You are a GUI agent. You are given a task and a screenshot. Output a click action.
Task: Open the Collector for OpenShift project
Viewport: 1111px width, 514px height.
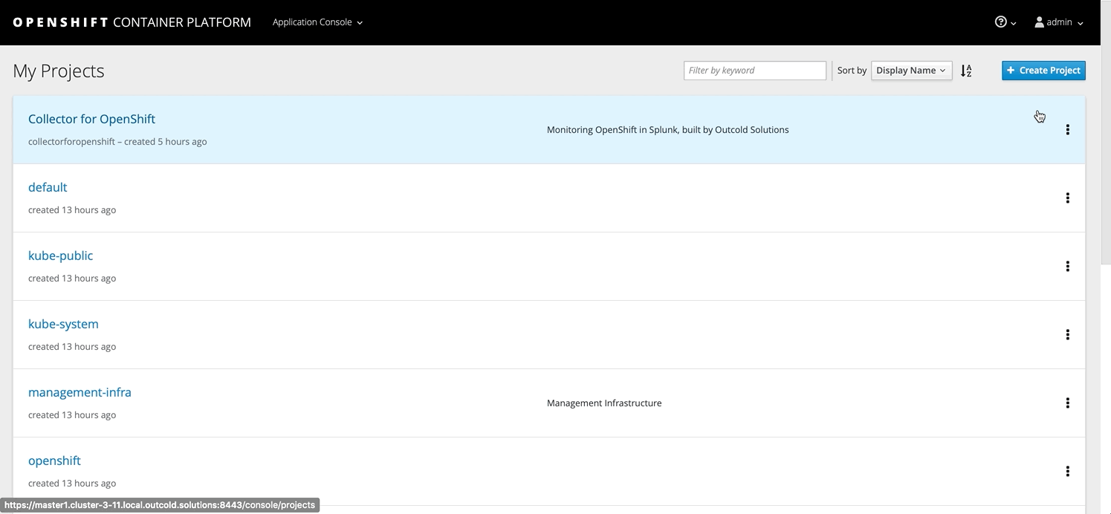click(91, 119)
